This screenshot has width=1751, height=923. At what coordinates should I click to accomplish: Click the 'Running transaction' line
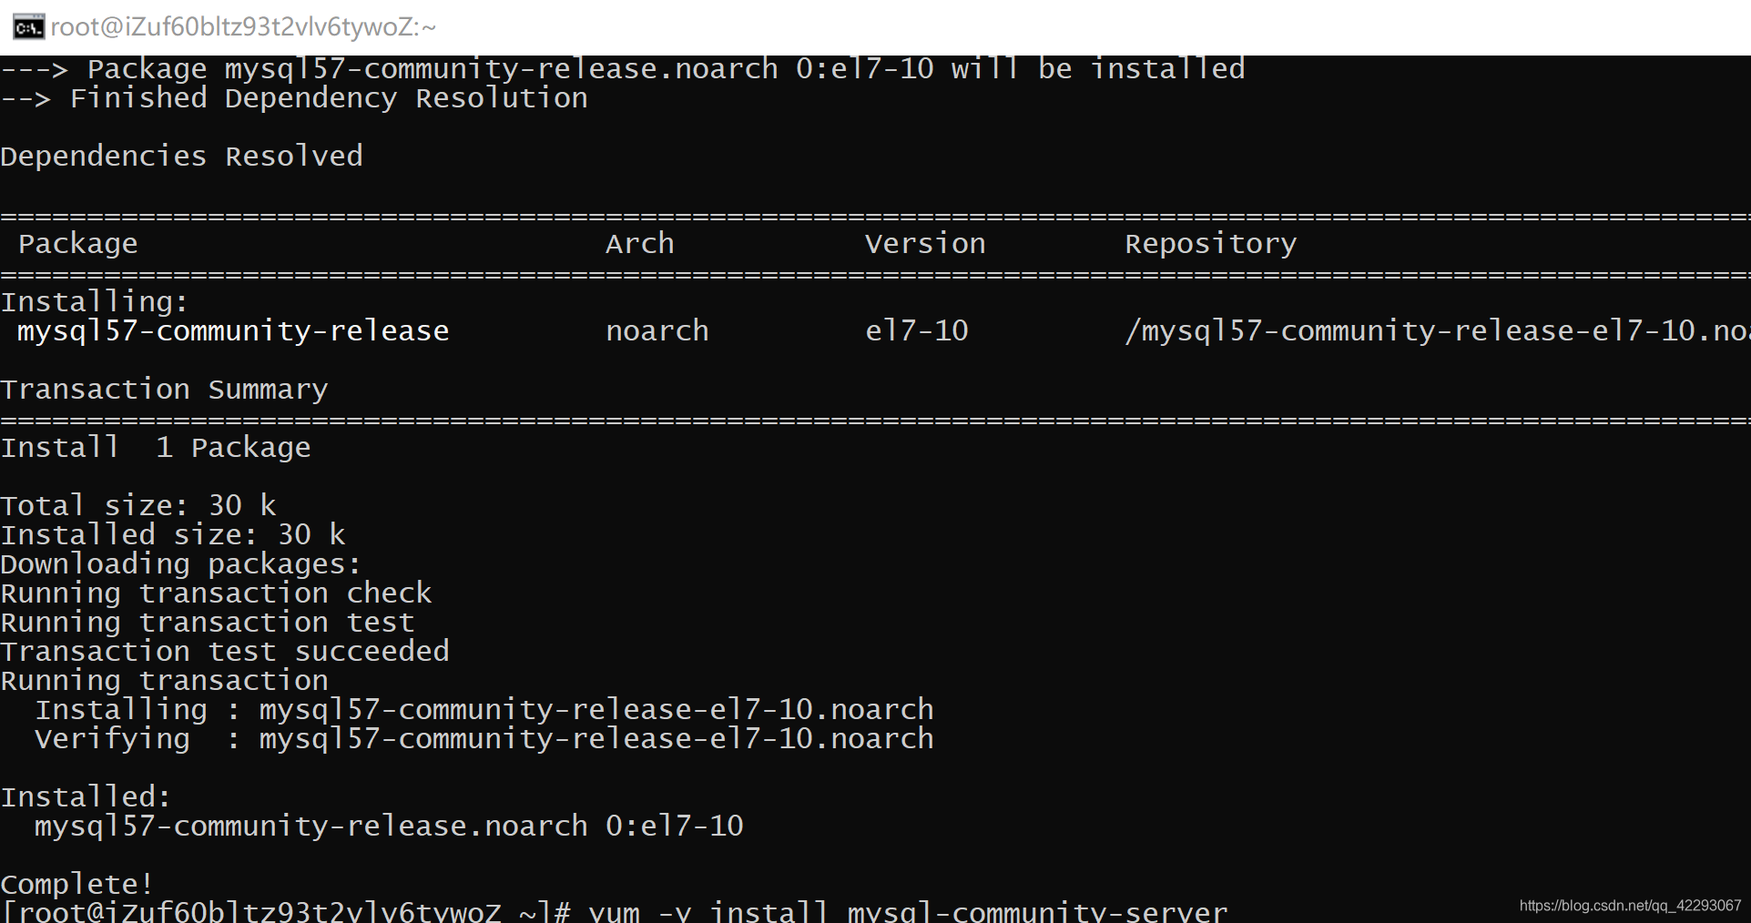[x=164, y=681]
